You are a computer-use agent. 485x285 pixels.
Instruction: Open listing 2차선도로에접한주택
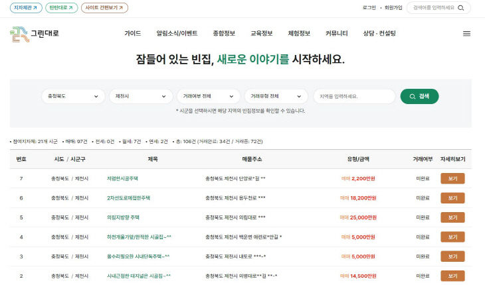128,198
